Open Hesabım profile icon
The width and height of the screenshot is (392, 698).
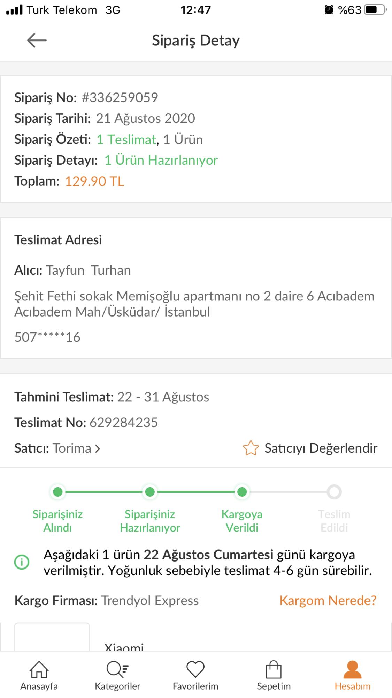click(x=352, y=670)
